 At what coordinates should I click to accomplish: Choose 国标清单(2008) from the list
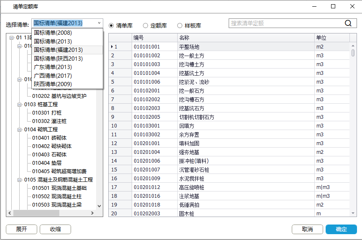(x=67, y=33)
